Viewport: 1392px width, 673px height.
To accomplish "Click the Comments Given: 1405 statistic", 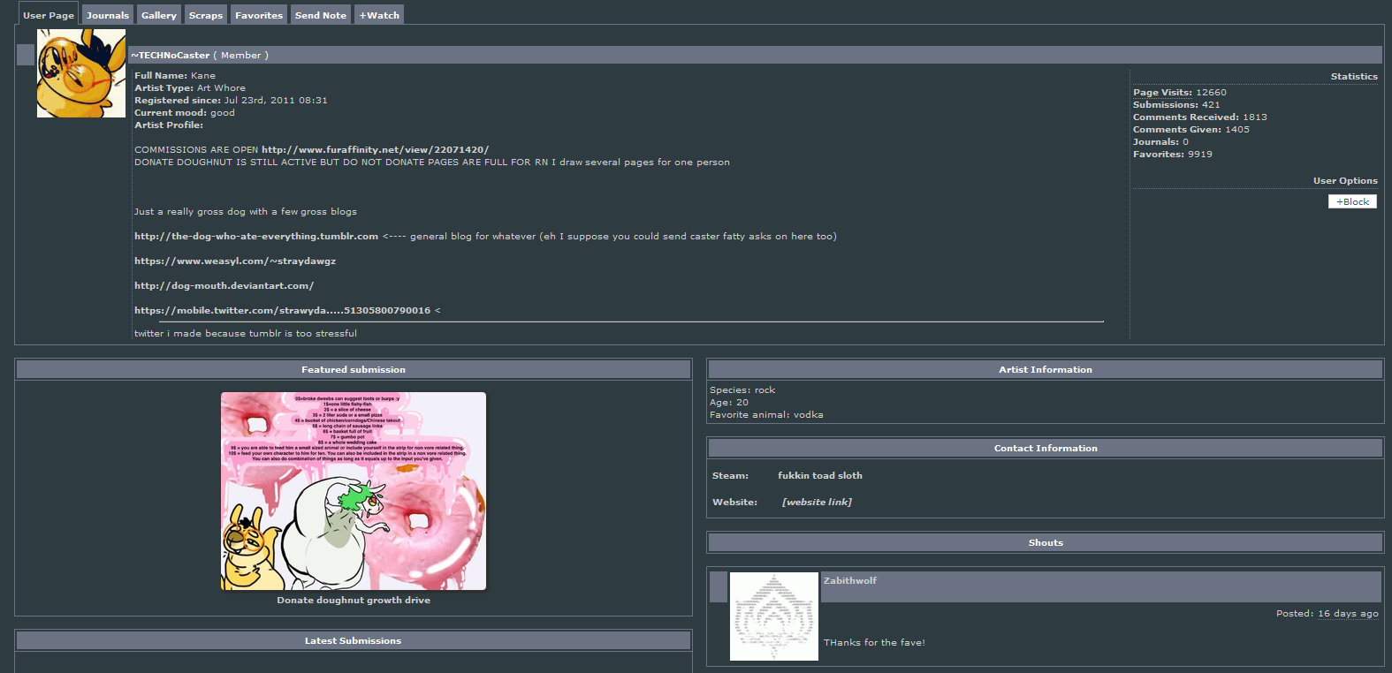I will tap(1191, 130).
